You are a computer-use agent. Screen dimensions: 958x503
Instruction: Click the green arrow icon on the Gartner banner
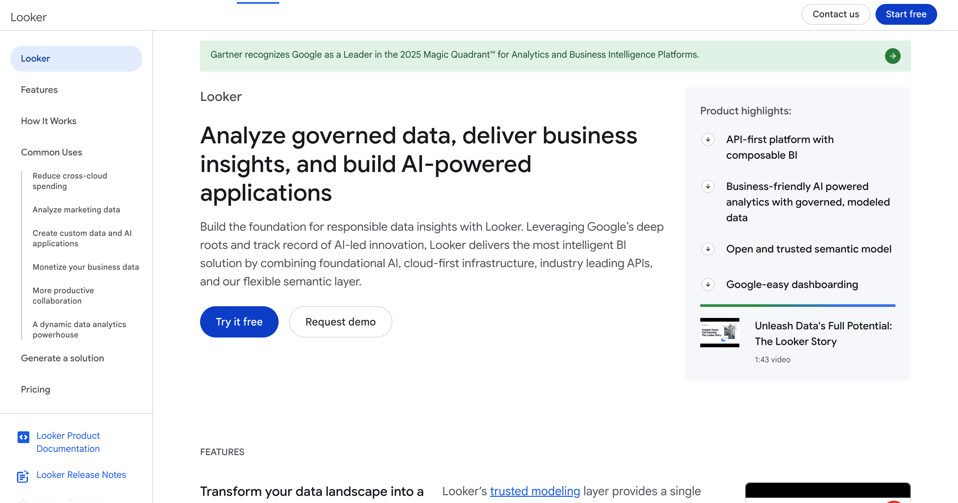tap(893, 56)
